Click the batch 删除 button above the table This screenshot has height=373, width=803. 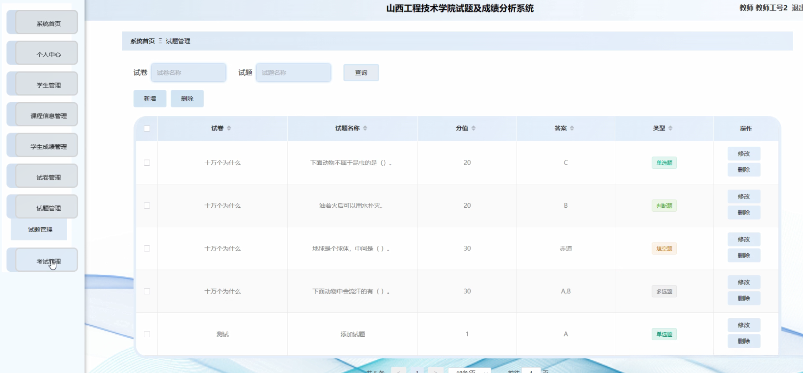187,99
